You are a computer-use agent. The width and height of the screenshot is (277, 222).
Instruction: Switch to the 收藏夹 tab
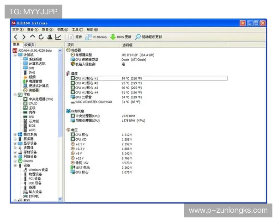point(29,45)
